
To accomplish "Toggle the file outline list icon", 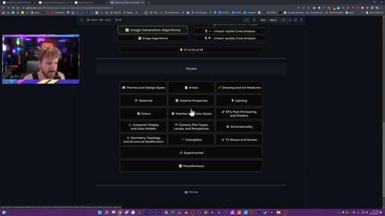I will point(82,20).
